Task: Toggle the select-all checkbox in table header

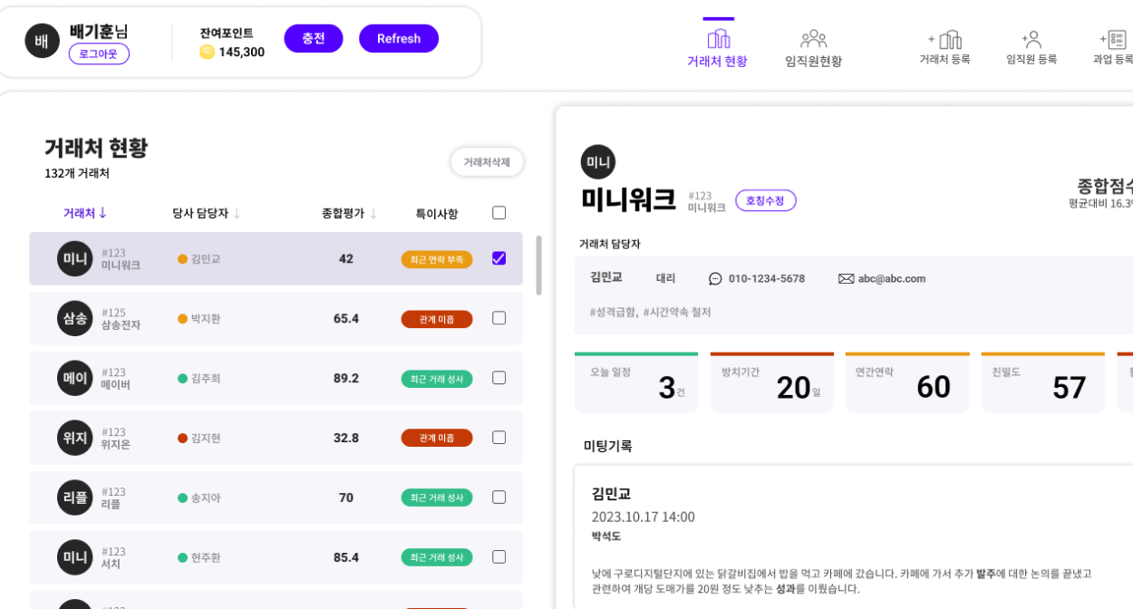Action: [499, 213]
